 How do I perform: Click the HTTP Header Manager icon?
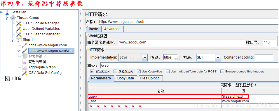[x=19, y=34]
